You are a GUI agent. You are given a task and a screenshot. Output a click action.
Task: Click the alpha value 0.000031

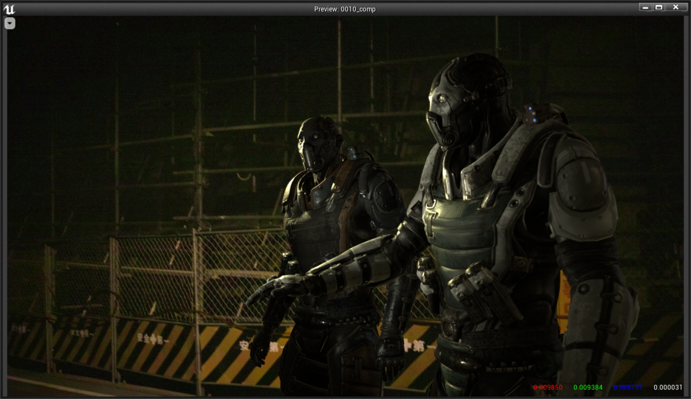[x=668, y=387]
